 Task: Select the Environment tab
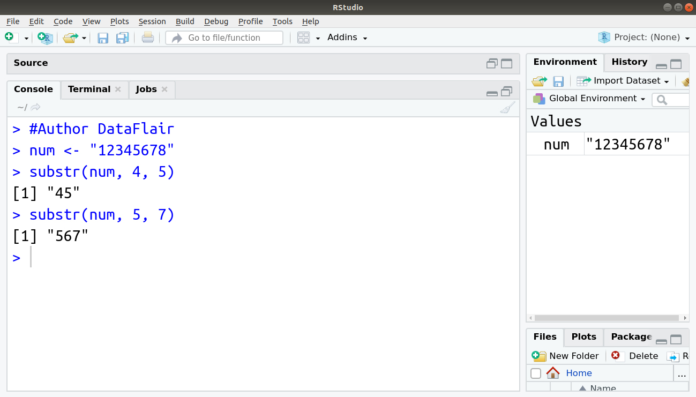tap(565, 62)
